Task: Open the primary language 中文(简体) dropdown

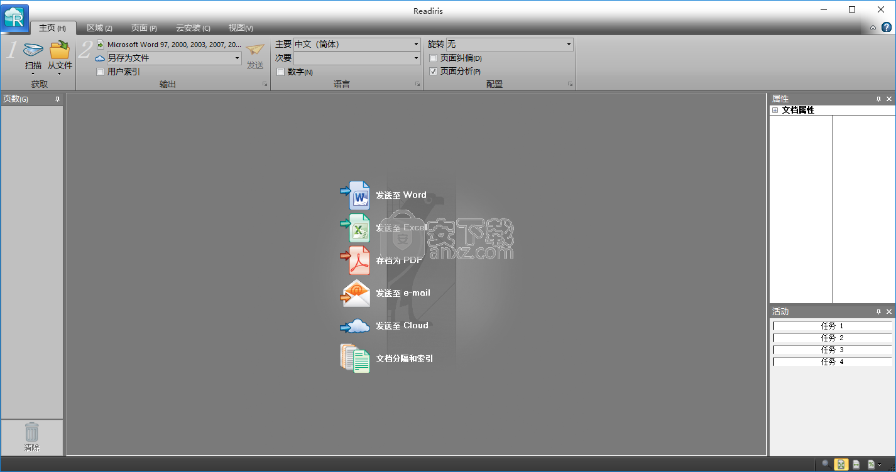Action: point(416,45)
